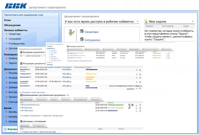
Task: Sort tasks by Срок column header
Action: 186,26
